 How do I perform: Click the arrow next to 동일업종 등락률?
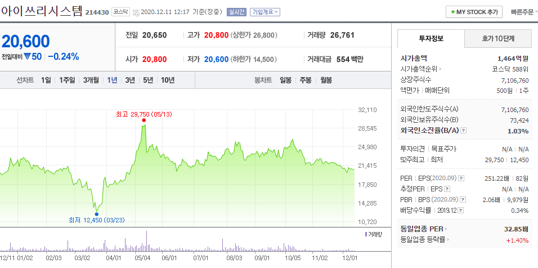point(448,240)
